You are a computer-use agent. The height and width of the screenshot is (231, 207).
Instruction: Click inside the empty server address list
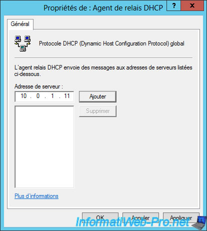[44, 147]
